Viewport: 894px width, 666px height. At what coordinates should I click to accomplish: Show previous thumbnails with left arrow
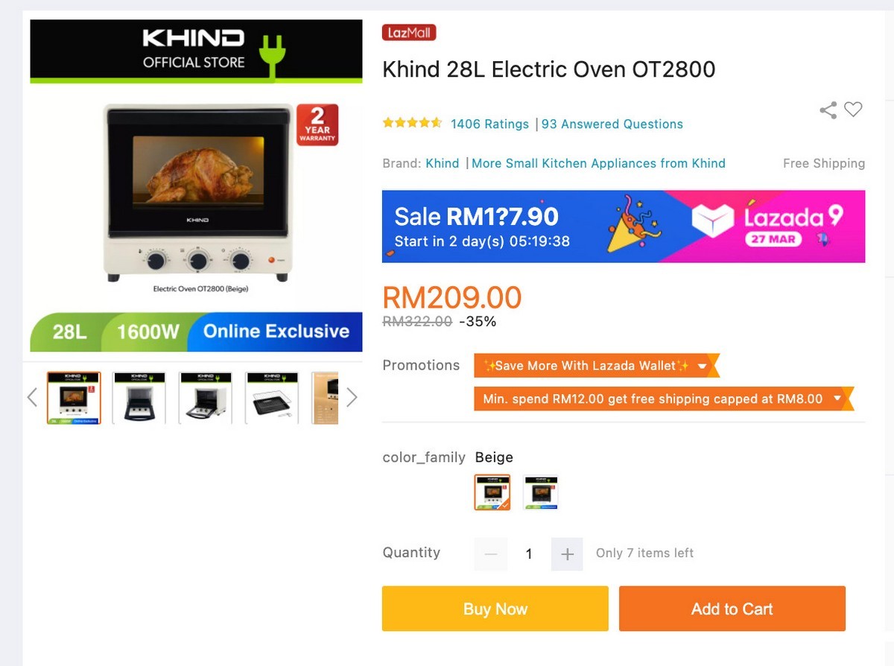pyautogui.click(x=32, y=398)
